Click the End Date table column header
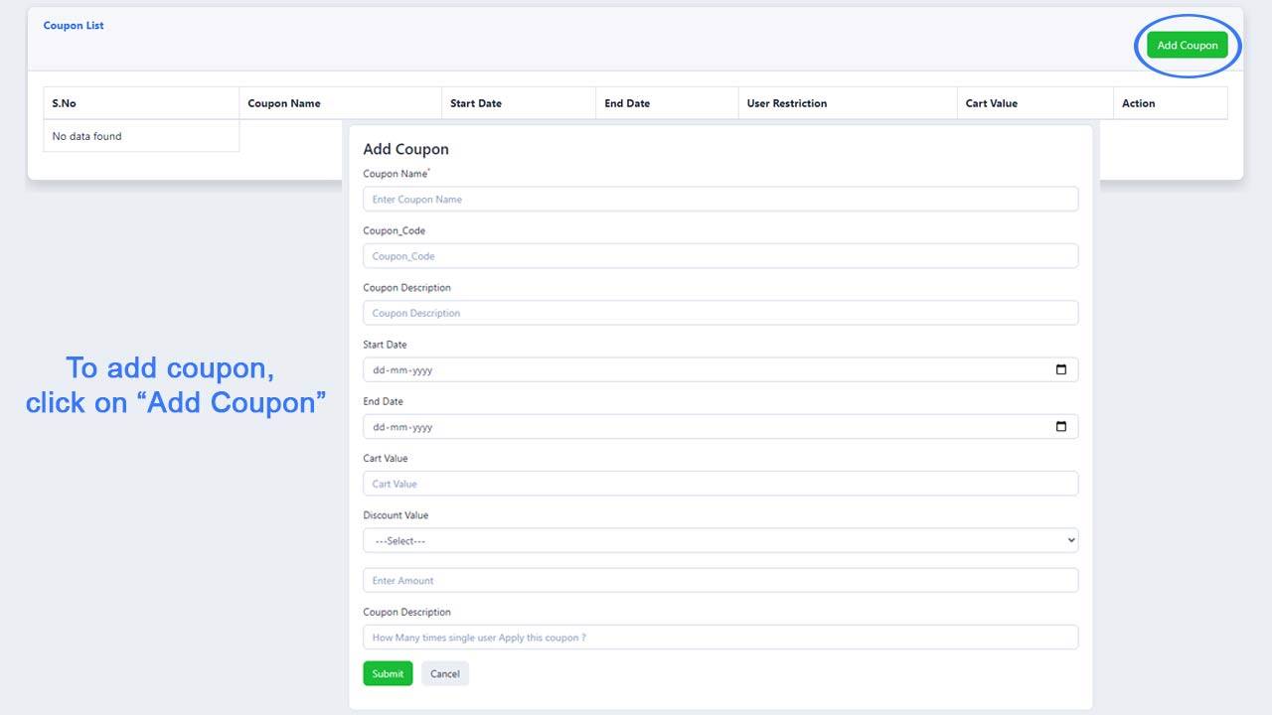1272x715 pixels. (x=627, y=103)
